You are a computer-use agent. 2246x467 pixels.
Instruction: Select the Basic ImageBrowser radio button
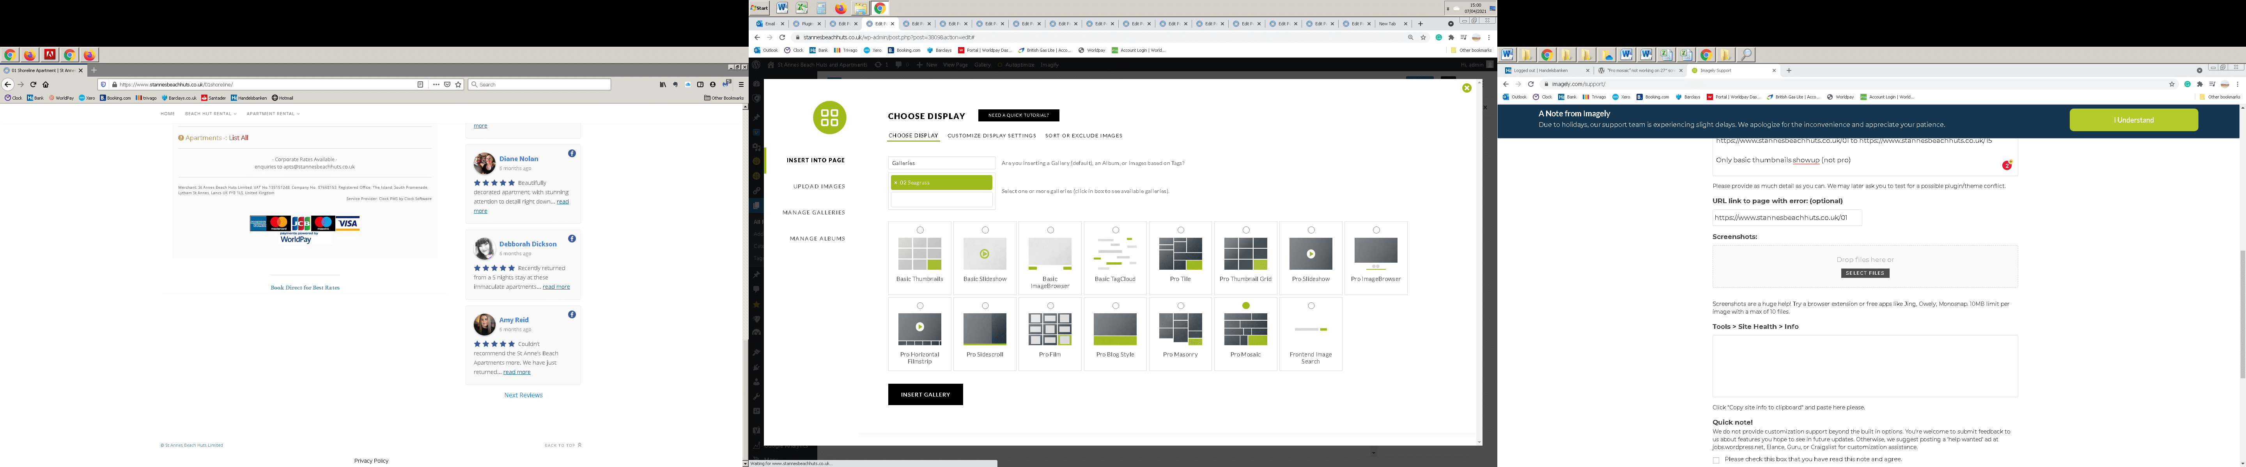click(1050, 230)
